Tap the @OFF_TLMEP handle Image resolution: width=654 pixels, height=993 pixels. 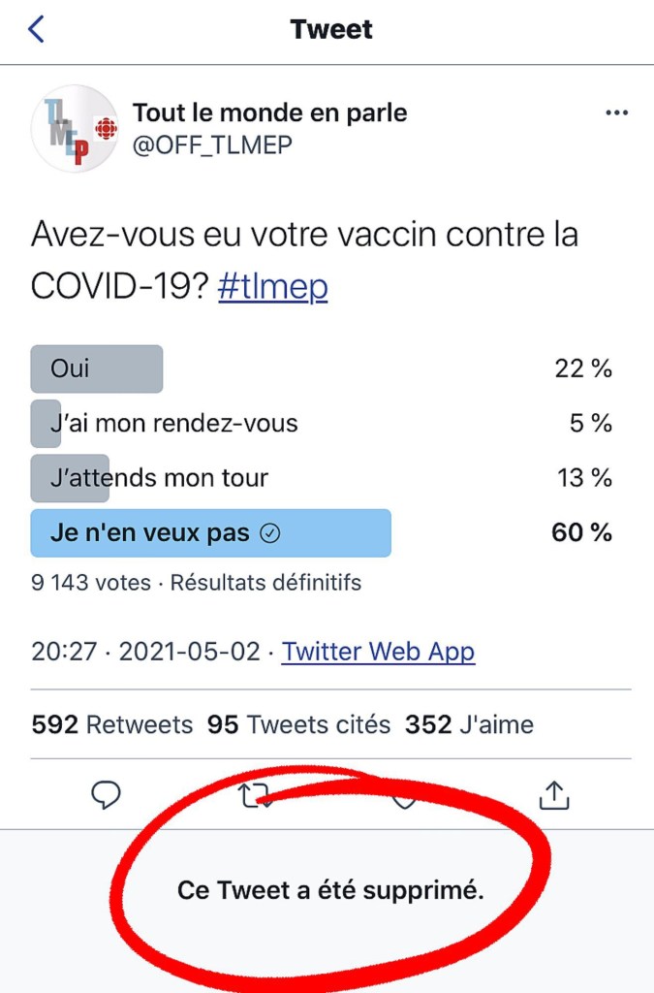(212, 144)
